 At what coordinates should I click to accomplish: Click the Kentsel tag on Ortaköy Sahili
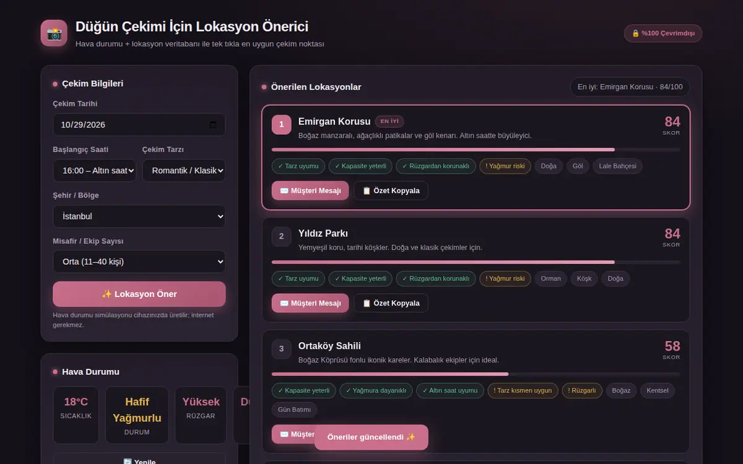[x=658, y=390]
